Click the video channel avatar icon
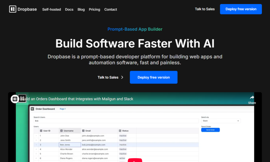The height and width of the screenshot is (162, 270). (x=15, y=99)
